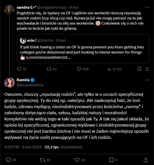
Task: Bookmark Kamila's tweet with 6 bookmarks
Action: tap(113, 160)
